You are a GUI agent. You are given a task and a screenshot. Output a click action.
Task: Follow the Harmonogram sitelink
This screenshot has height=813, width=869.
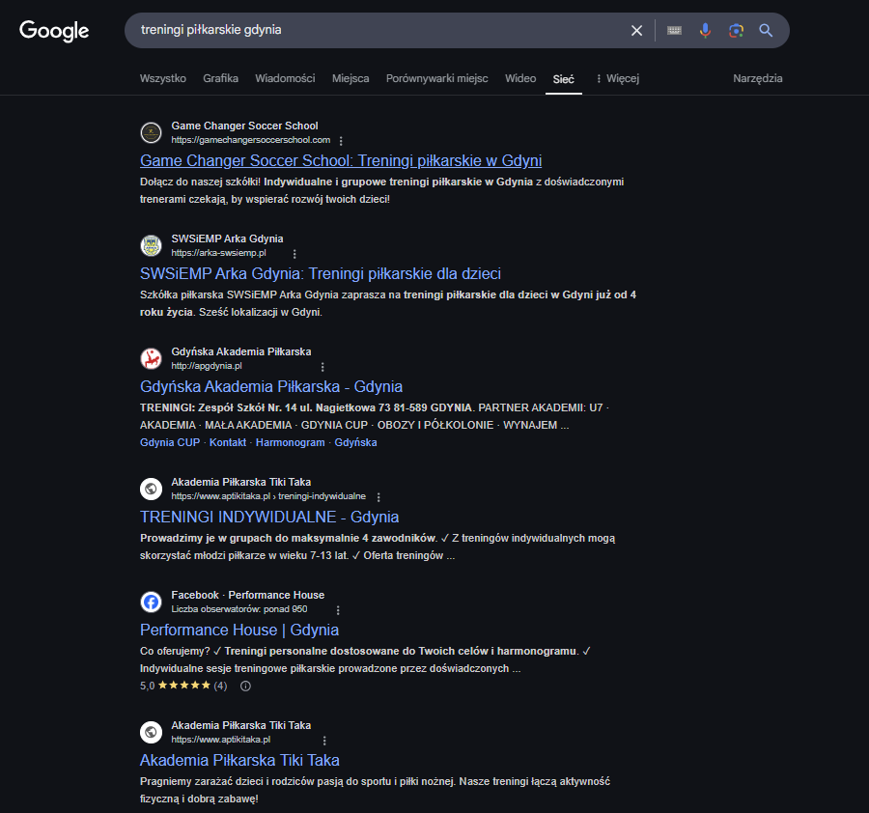point(290,442)
